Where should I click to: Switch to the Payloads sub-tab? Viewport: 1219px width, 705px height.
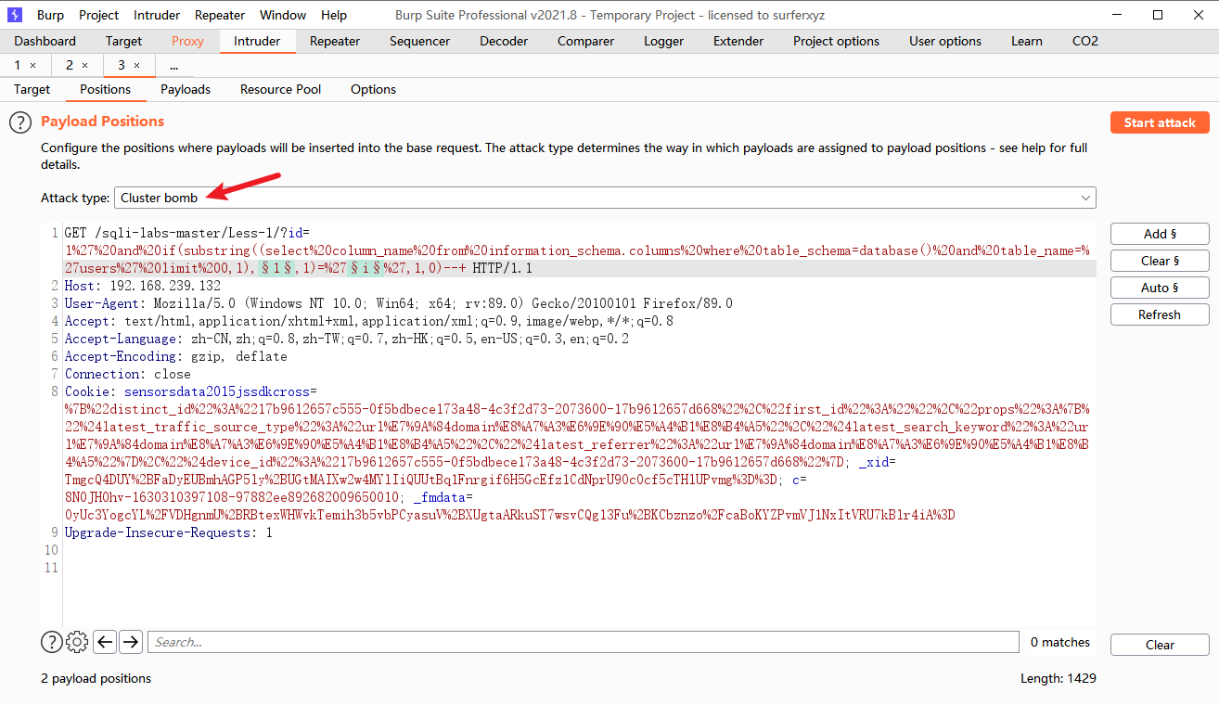pos(186,89)
